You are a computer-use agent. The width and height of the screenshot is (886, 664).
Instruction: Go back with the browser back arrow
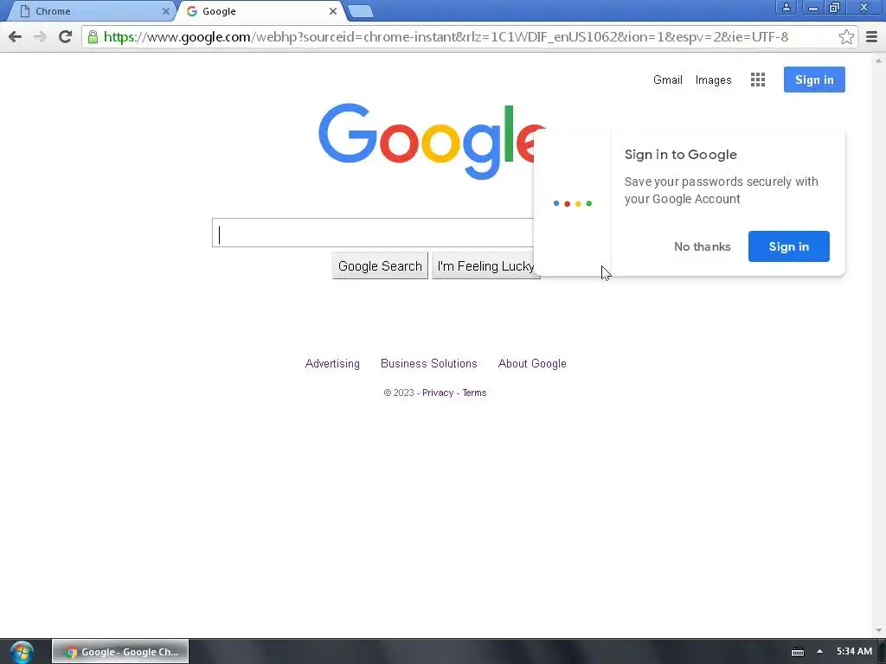click(x=16, y=36)
